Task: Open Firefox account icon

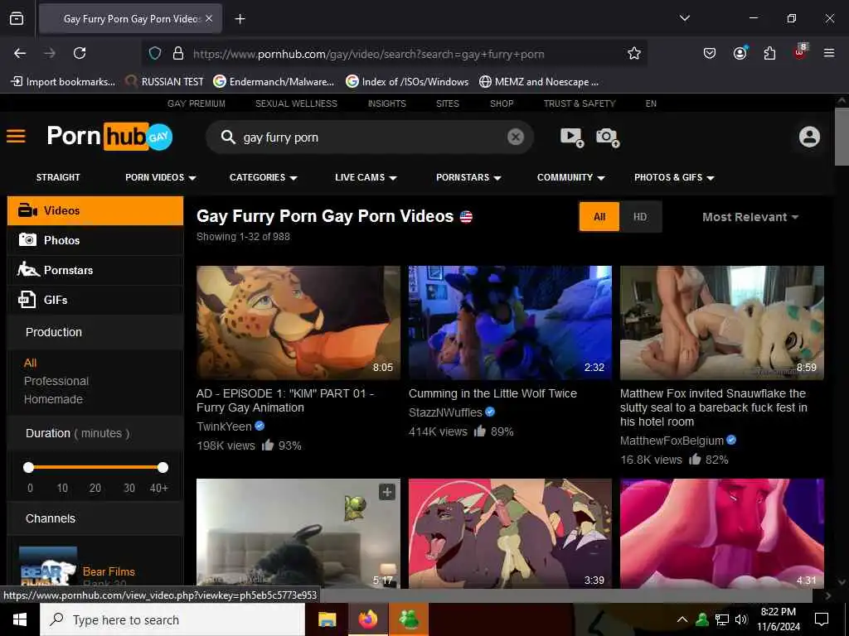Action: (x=740, y=52)
